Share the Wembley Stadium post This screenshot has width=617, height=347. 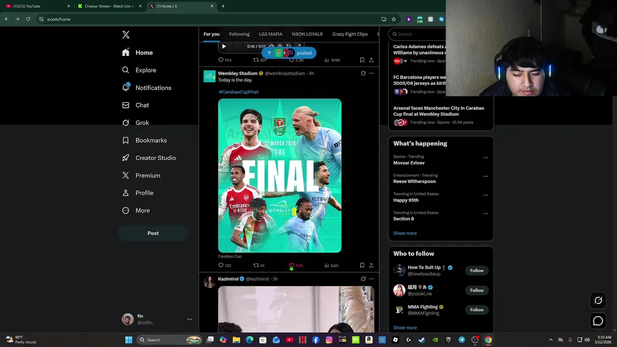coord(371,266)
